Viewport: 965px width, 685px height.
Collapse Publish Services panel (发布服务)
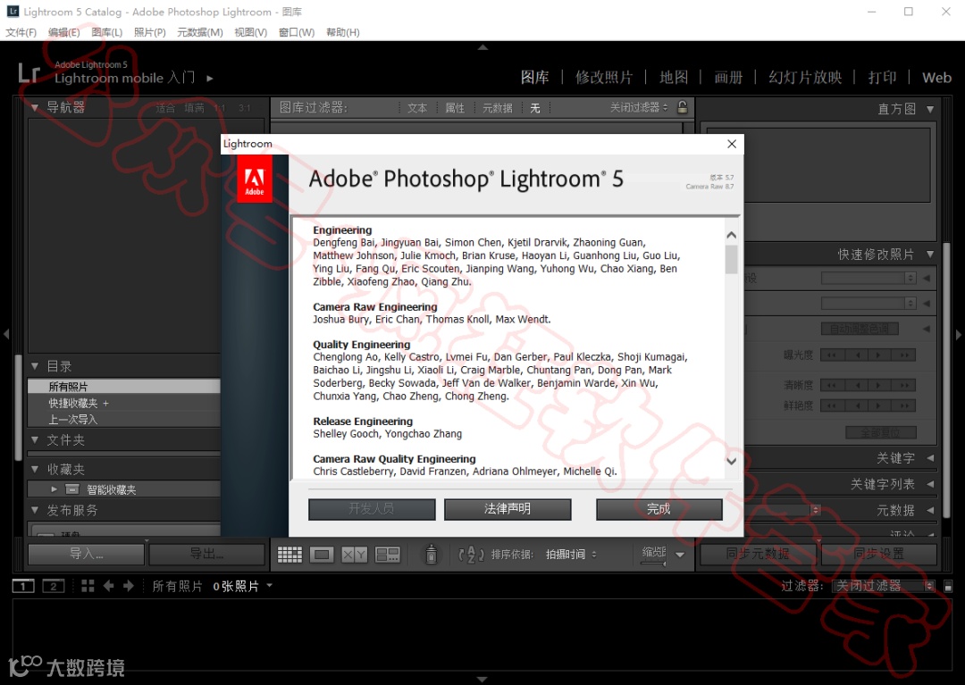[x=35, y=510]
